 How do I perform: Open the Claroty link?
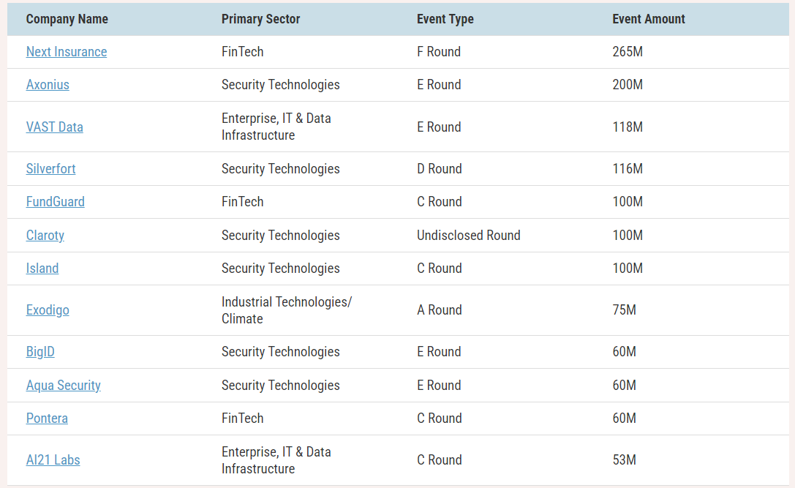pyautogui.click(x=45, y=236)
